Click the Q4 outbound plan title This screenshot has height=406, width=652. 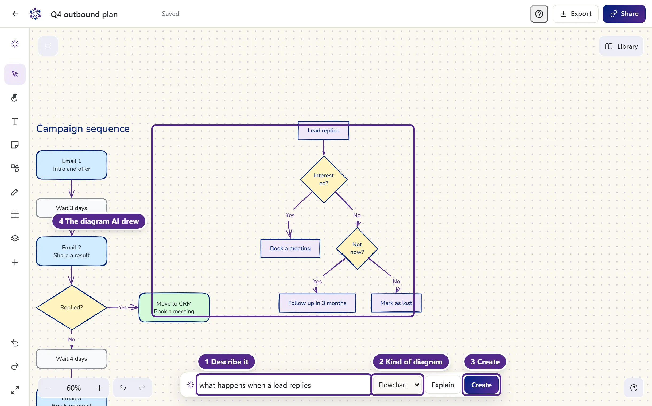(84, 14)
